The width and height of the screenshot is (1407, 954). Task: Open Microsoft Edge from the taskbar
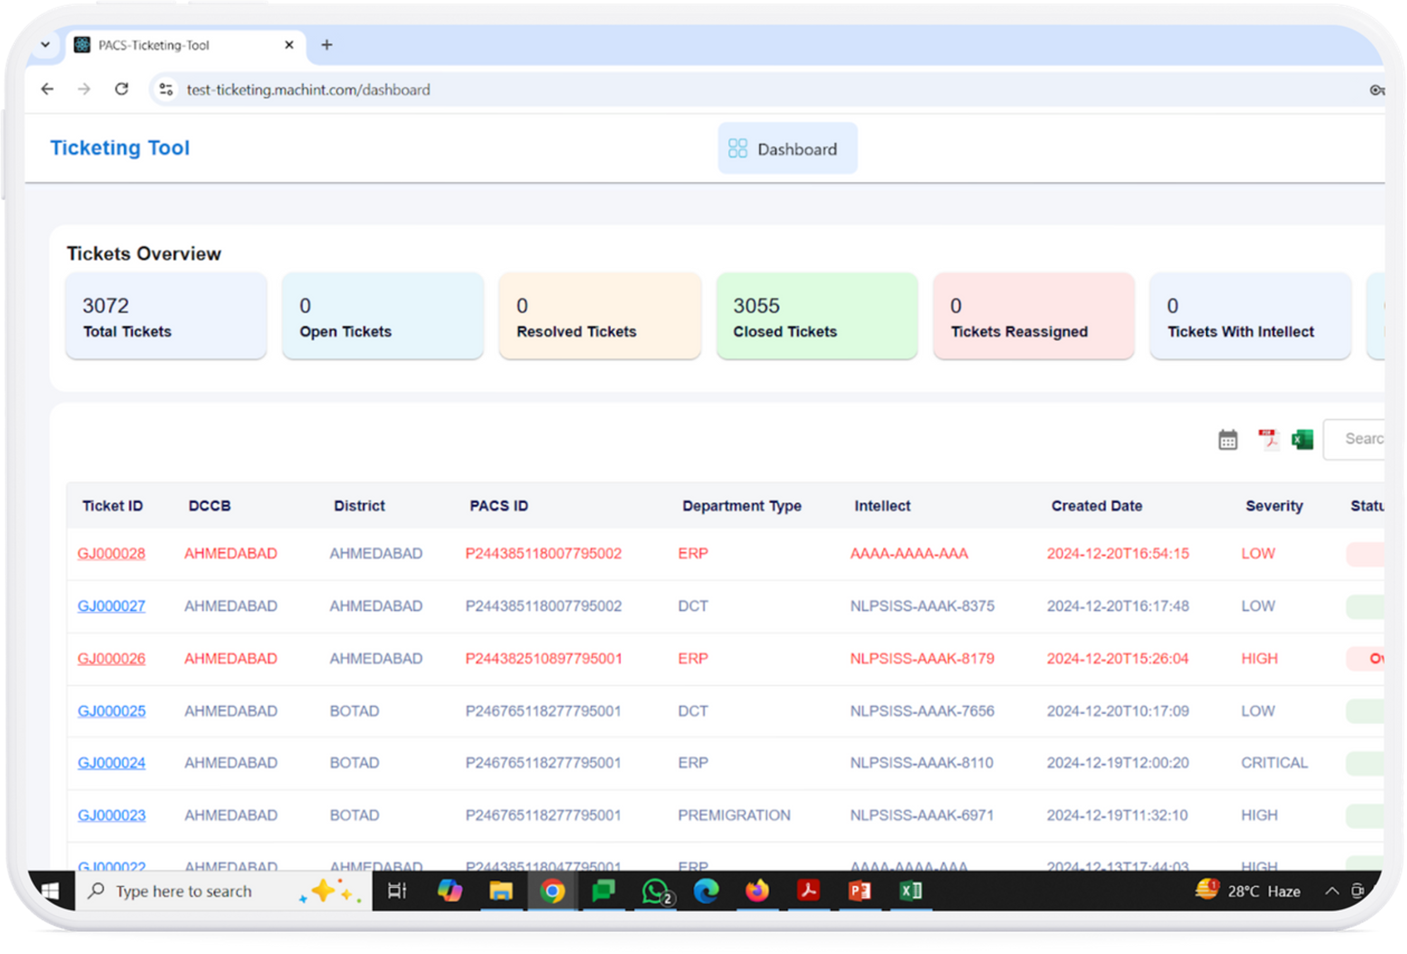706,890
